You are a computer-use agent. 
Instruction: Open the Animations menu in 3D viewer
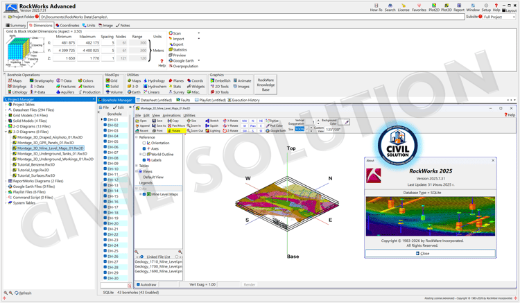(x=171, y=115)
